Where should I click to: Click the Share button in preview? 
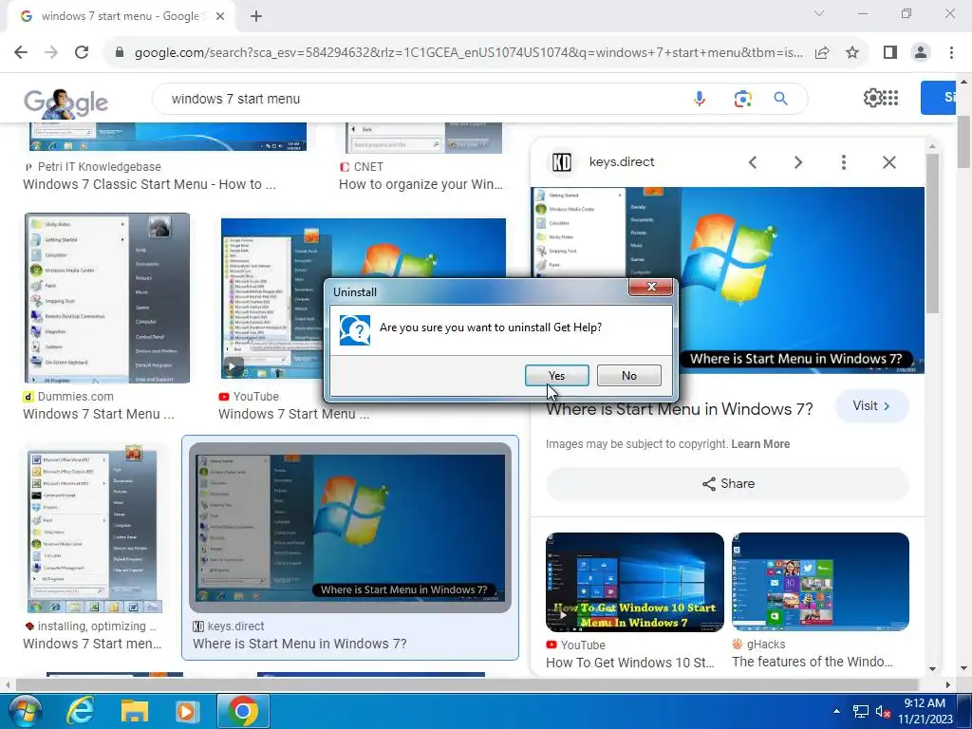(x=728, y=483)
